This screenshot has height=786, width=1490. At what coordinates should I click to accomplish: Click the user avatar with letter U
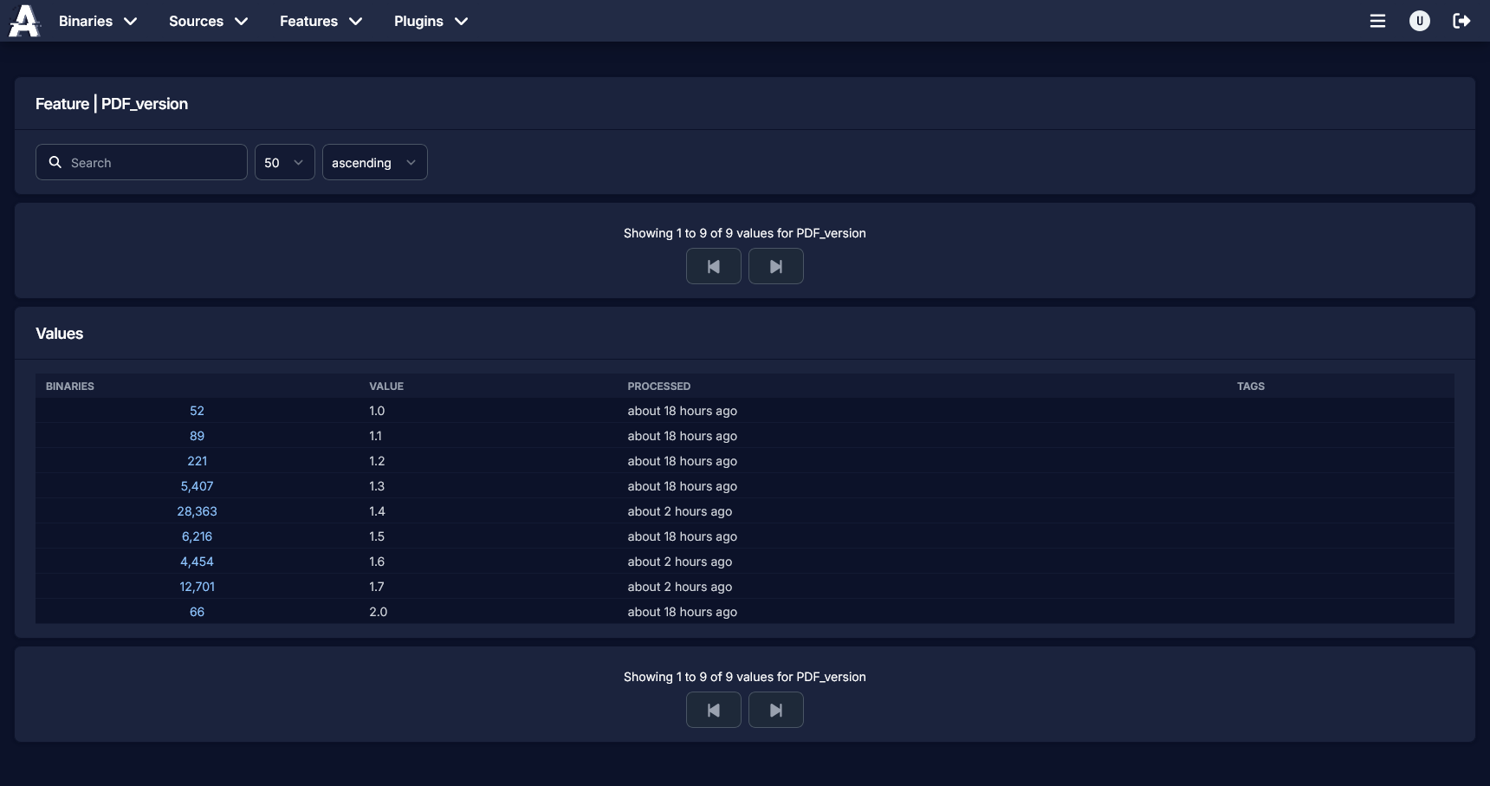coord(1420,21)
